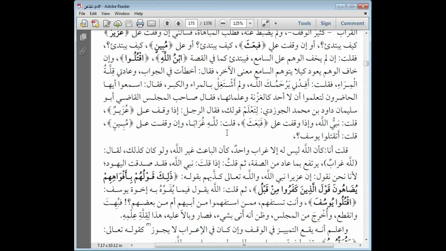The height and width of the screenshot is (251, 446).
Task: Open the Help menu
Action: click(139, 14)
